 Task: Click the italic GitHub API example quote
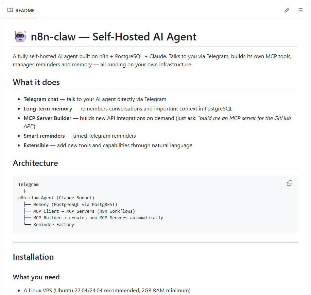pos(245,118)
